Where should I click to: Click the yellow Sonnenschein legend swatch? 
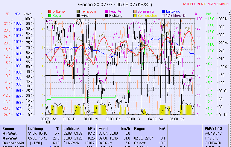[x=135, y=15]
